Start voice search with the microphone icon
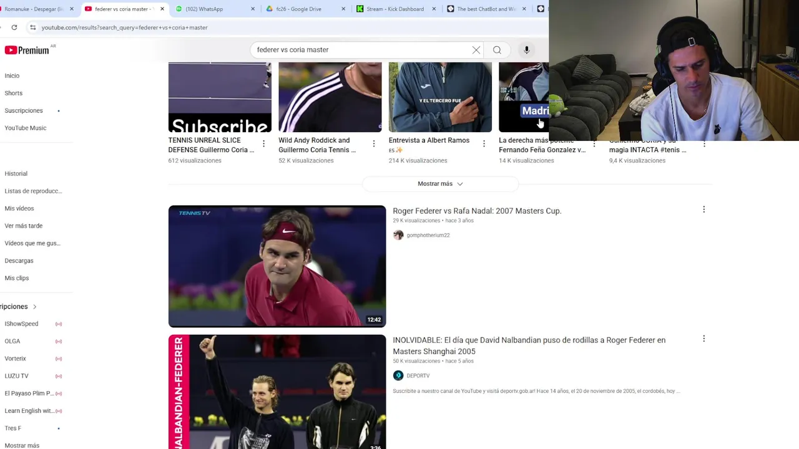Viewport: 799px width, 449px height. coord(526,50)
